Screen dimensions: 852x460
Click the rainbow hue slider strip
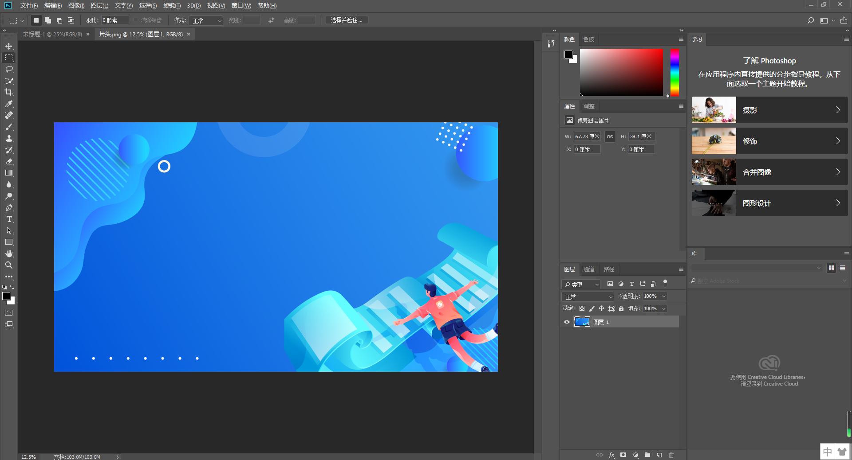pos(674,72)
